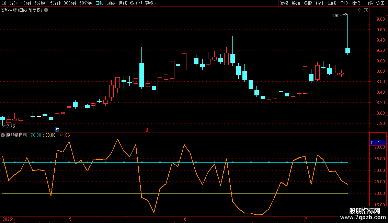Open the 统计 statistics tool
388x223 pixels.
[x=320, y=3]
